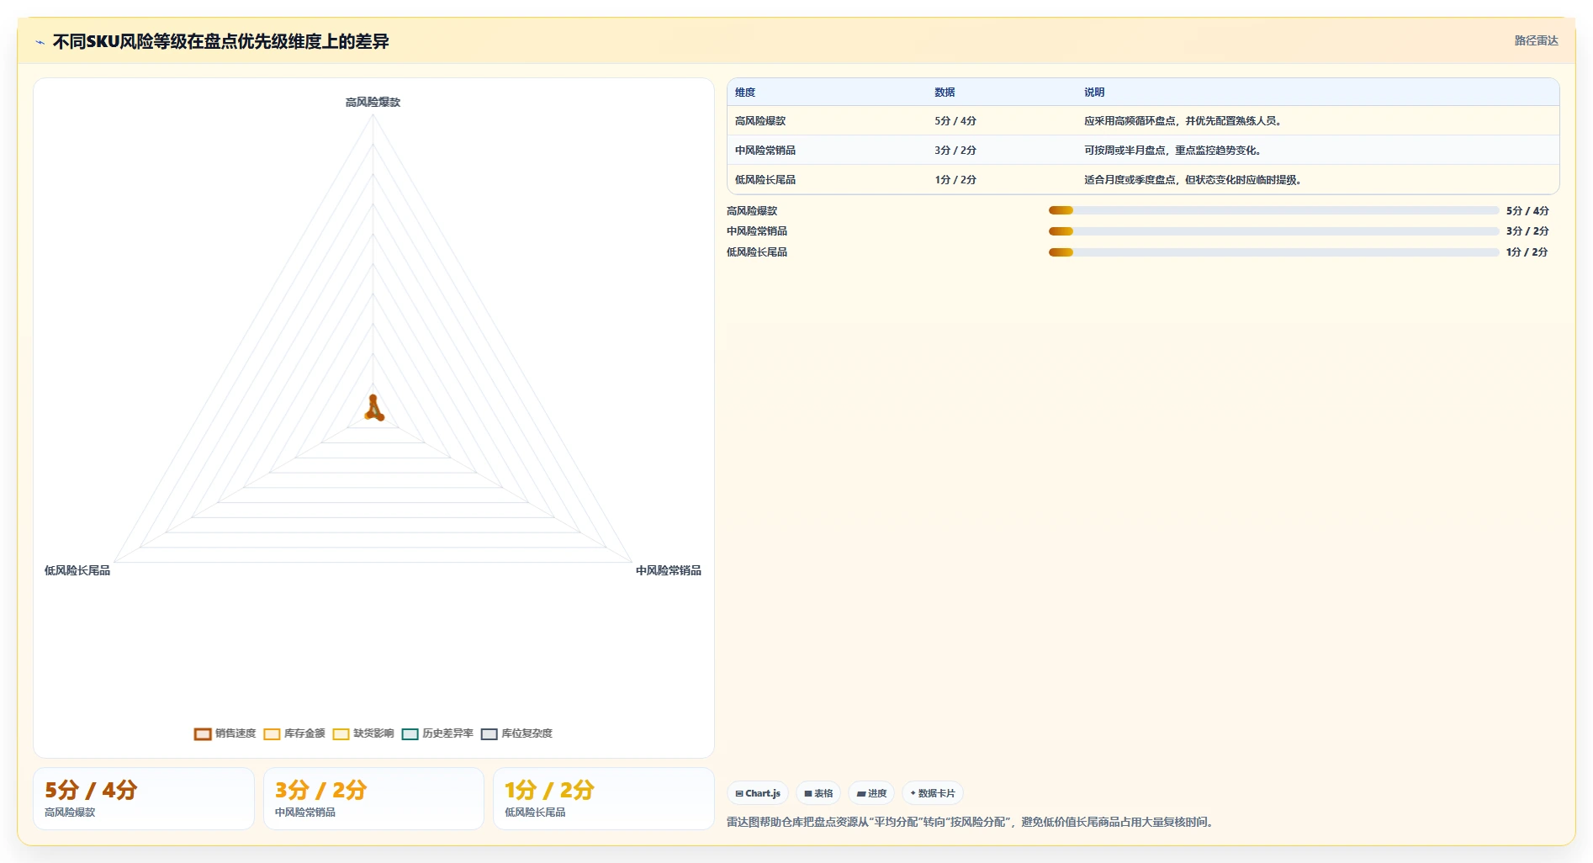Click the 高风险爆款 table row cell
The height and width of the screenshot is (863, 1593).
click(x=760, y=121)
